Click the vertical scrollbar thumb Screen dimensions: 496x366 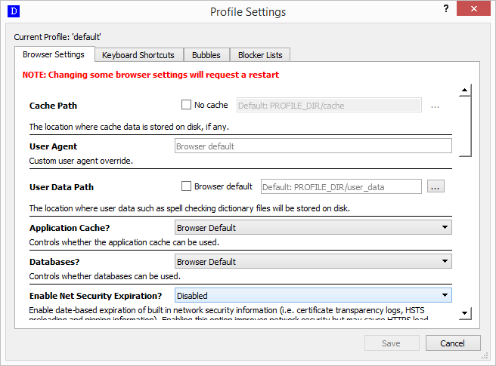tap(465, 127)
